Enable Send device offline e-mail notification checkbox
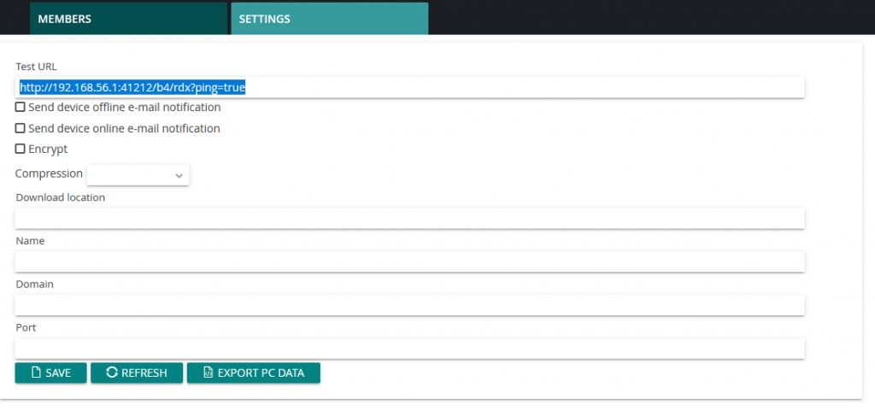875x417 pixels. pyautogui.click(x=21, y=107)
